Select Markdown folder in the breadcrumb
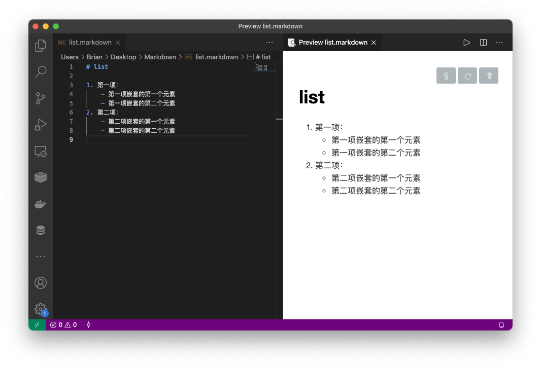 point(160,57)
